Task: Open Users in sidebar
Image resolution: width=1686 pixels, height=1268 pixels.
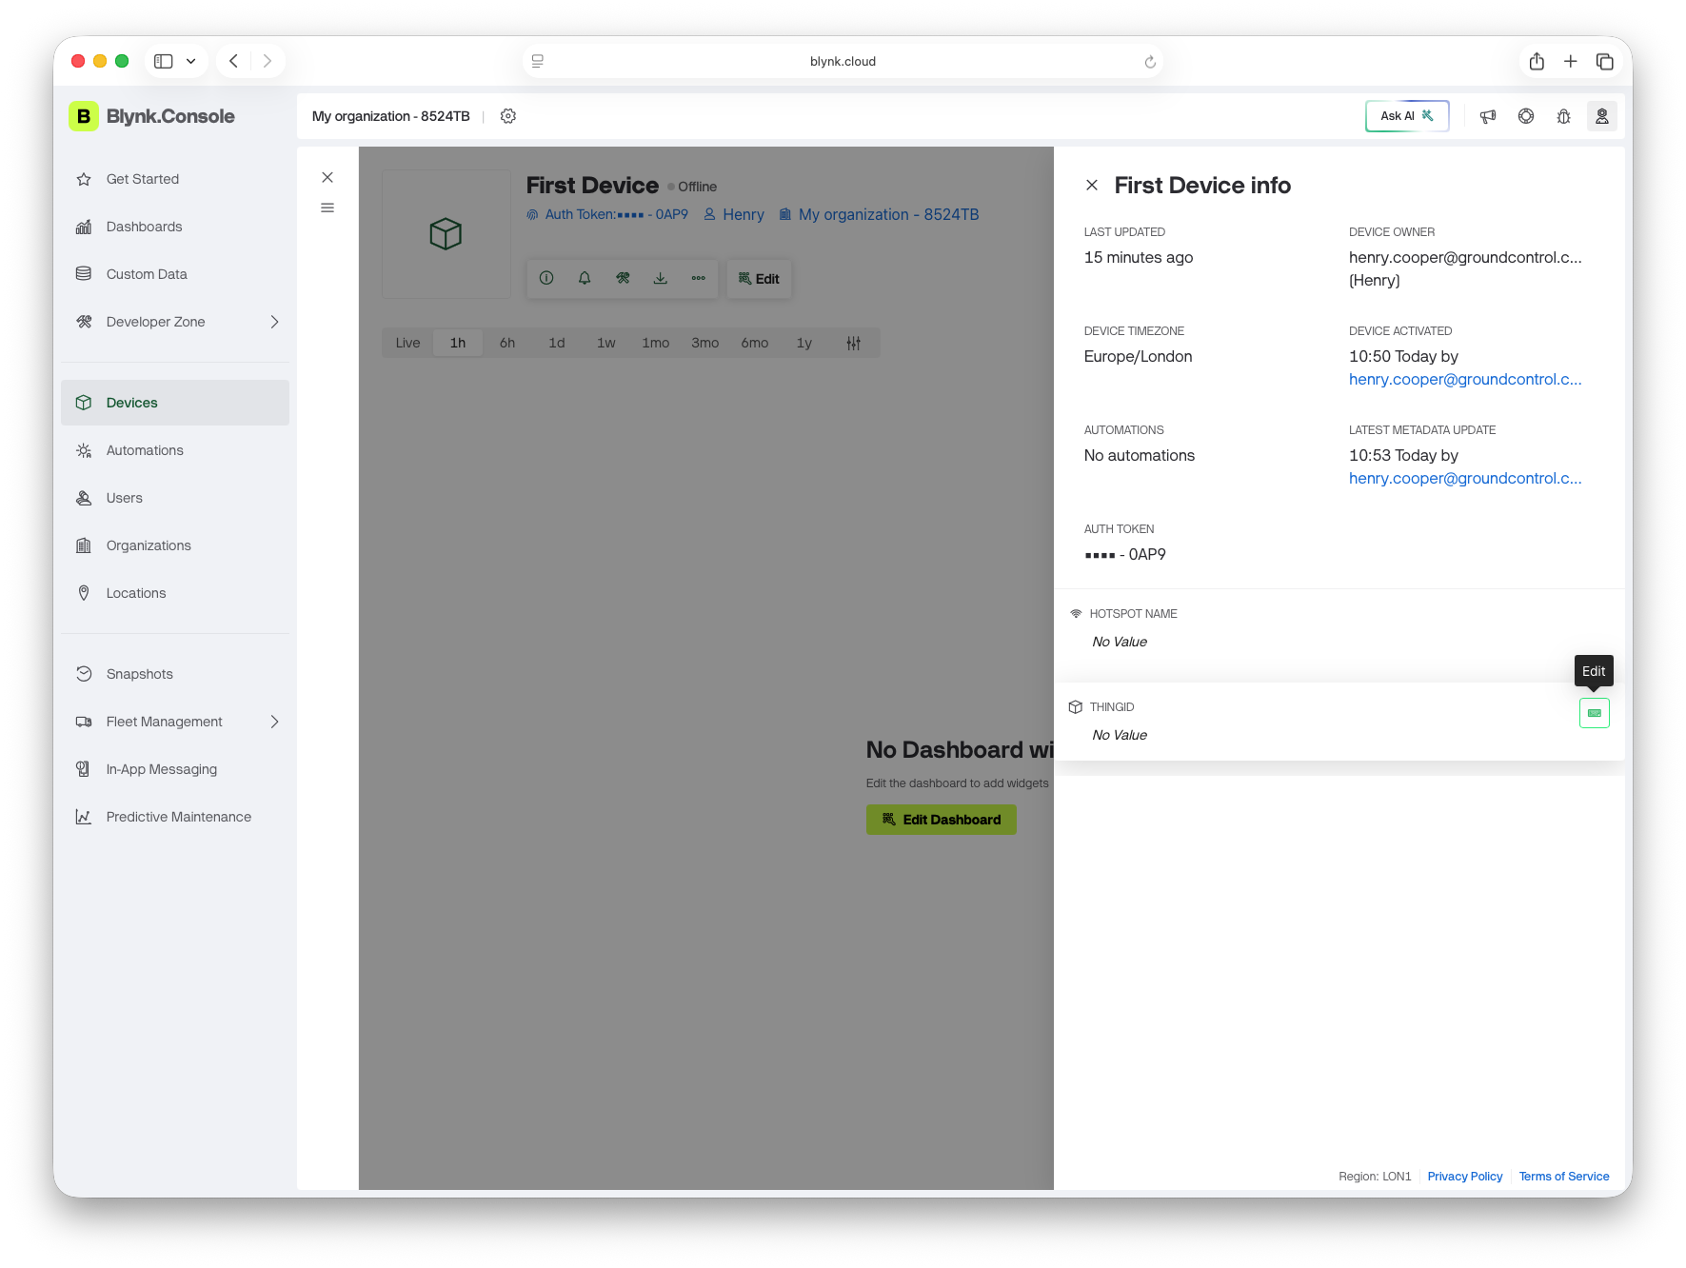Action: [x=175, y=498]
